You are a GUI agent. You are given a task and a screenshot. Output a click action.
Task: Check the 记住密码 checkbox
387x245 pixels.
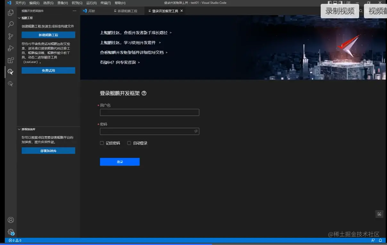click(x=102, y=143)
